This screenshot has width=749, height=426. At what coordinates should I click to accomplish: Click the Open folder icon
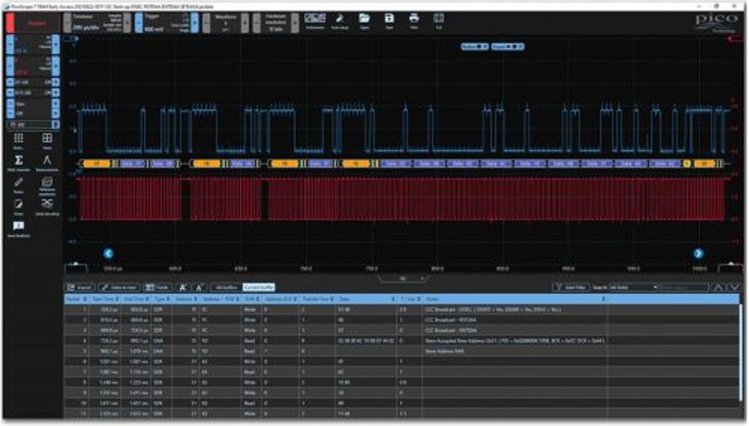(365, 21)
